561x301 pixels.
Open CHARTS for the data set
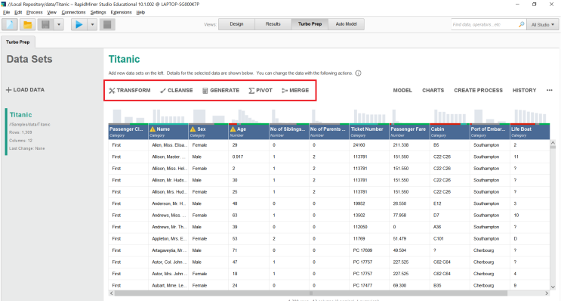pos(433,90)
